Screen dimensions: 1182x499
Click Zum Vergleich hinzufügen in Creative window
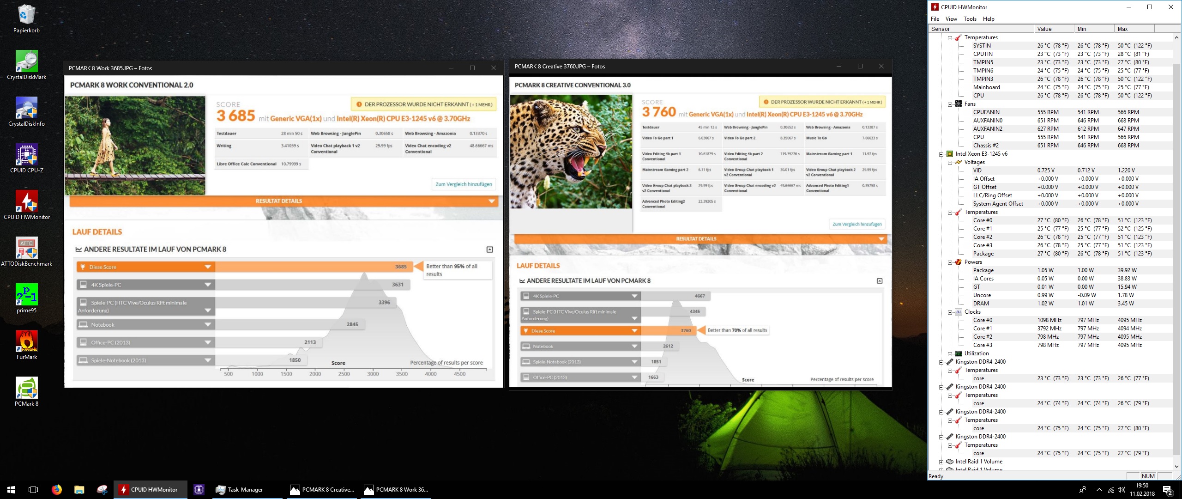pos(856,224)
